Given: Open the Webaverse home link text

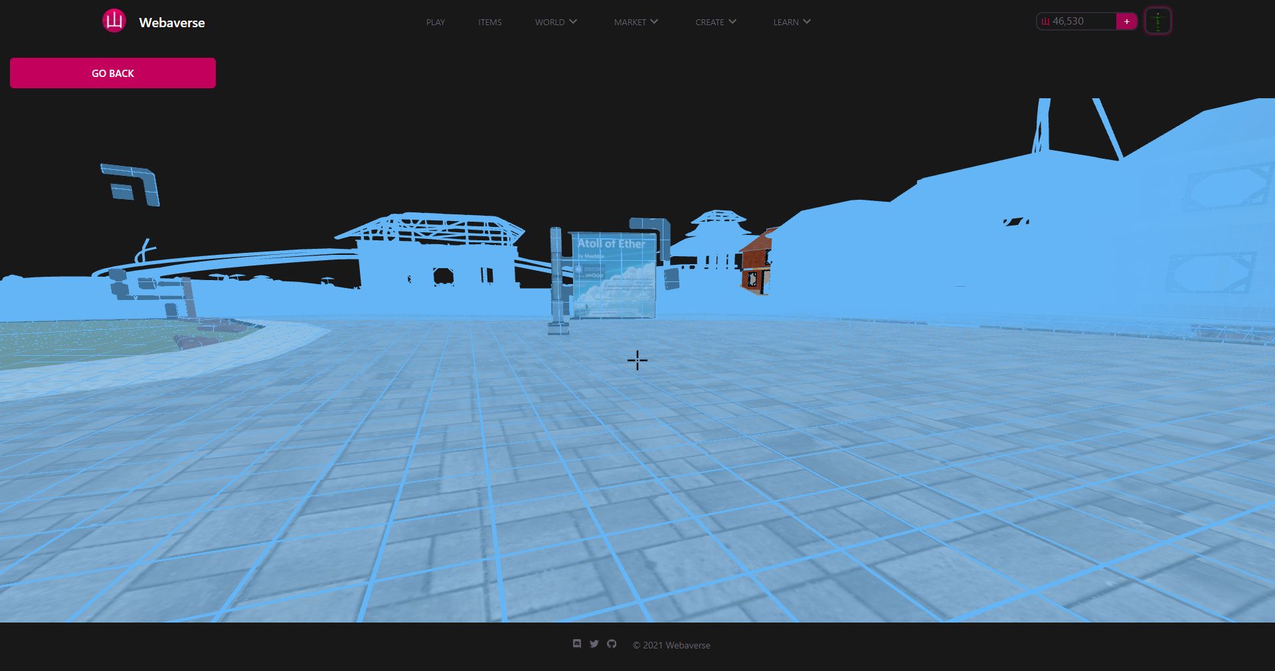Looking at the screenshot, I should [172, 23].
